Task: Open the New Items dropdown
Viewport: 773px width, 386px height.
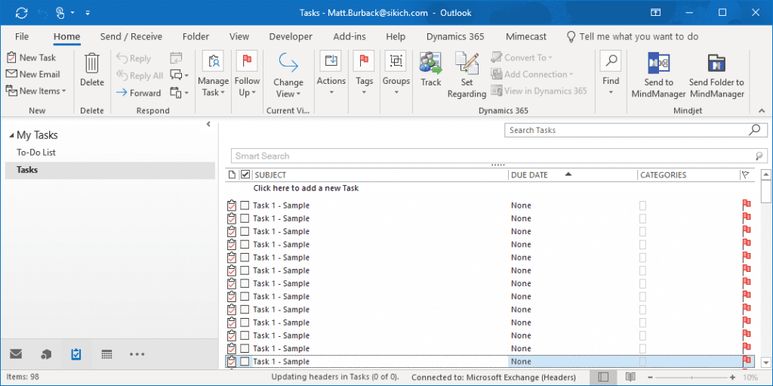Action: coord(36,91)
